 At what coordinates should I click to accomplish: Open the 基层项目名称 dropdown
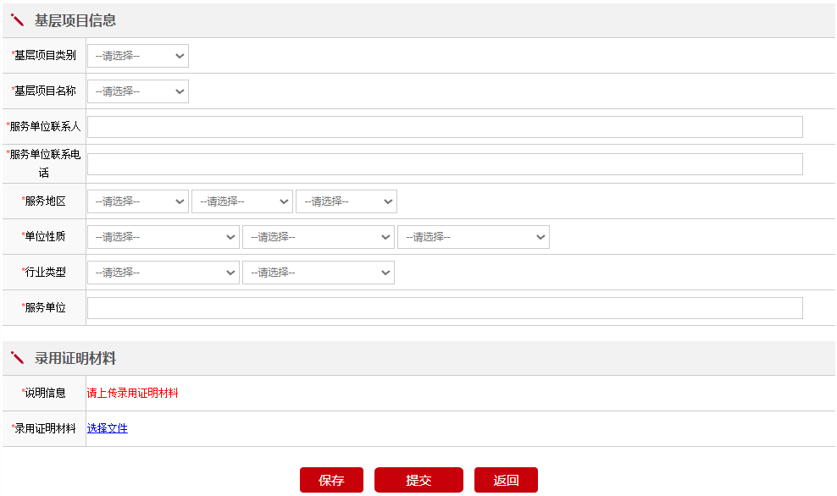(138, 91)
